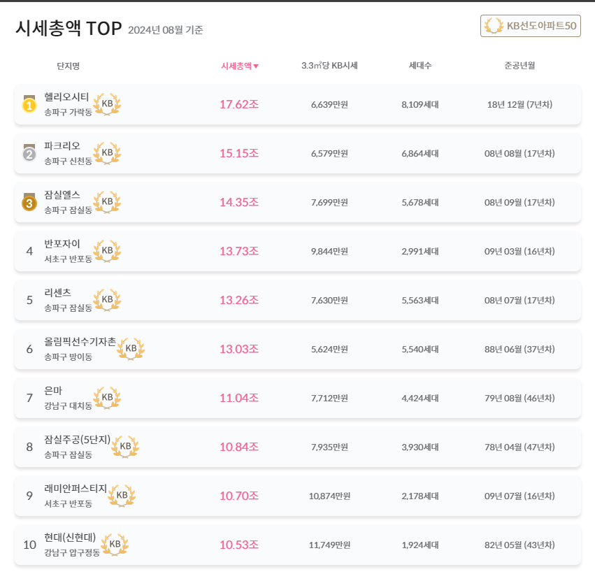Screen dimensions: 595x574
Task: Click the bronze third-place medal icon
Action: [x=29, y=202]
